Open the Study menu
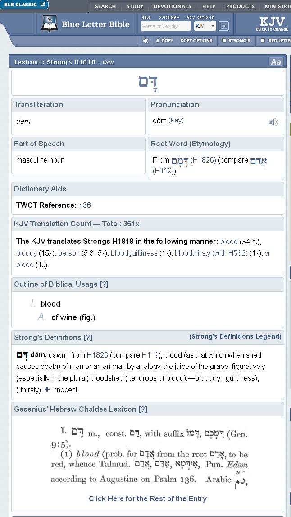Image resolution: width=291 pixels, height=517 pixels. (135, 6)
